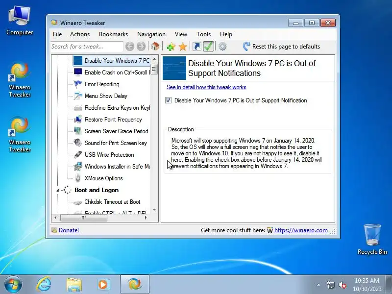Open the View menu
Viewport: 392px width, 294px height.
click(x=181, y=34)
